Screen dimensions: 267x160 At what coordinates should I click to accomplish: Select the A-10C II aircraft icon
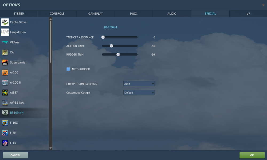click(x=5, y=83)
